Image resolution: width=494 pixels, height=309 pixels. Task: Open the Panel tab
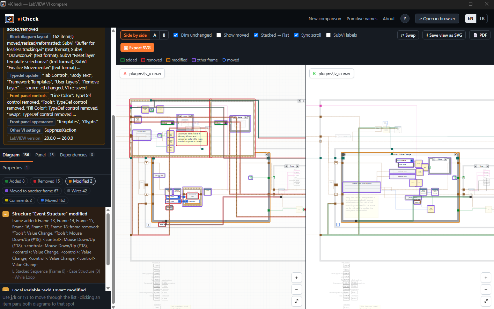click(x=45, y=155)
